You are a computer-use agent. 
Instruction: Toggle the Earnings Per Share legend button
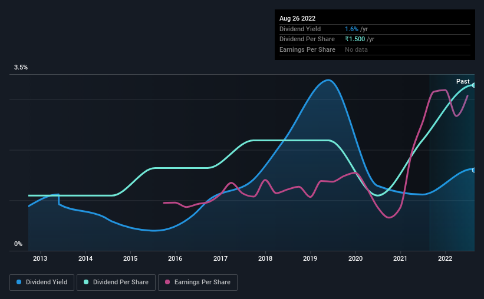click(x=197, y=283)
